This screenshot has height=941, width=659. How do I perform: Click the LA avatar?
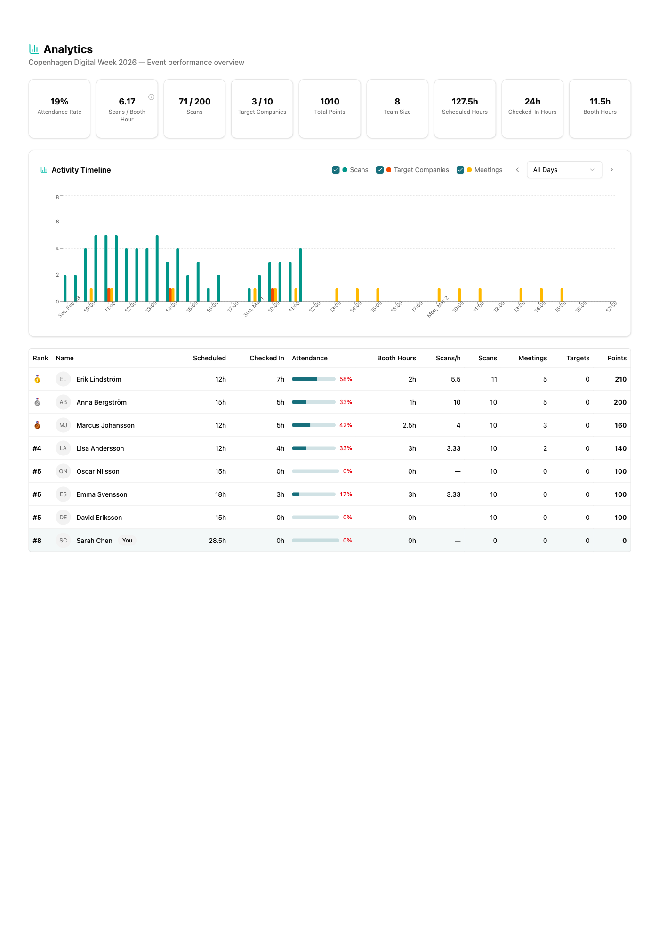[x=63, y=448]
